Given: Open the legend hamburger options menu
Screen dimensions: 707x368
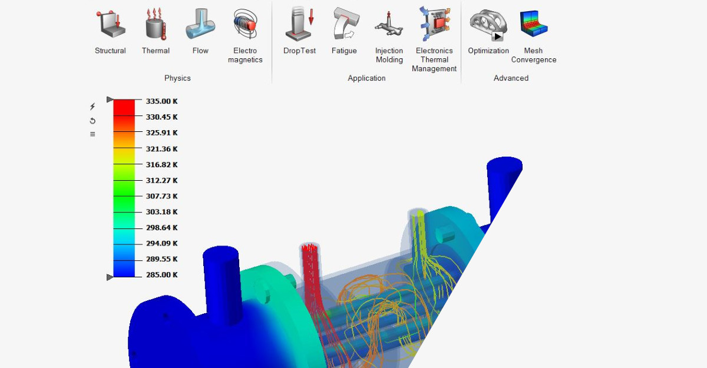Looking at the screenshot, I should [92, 134].
